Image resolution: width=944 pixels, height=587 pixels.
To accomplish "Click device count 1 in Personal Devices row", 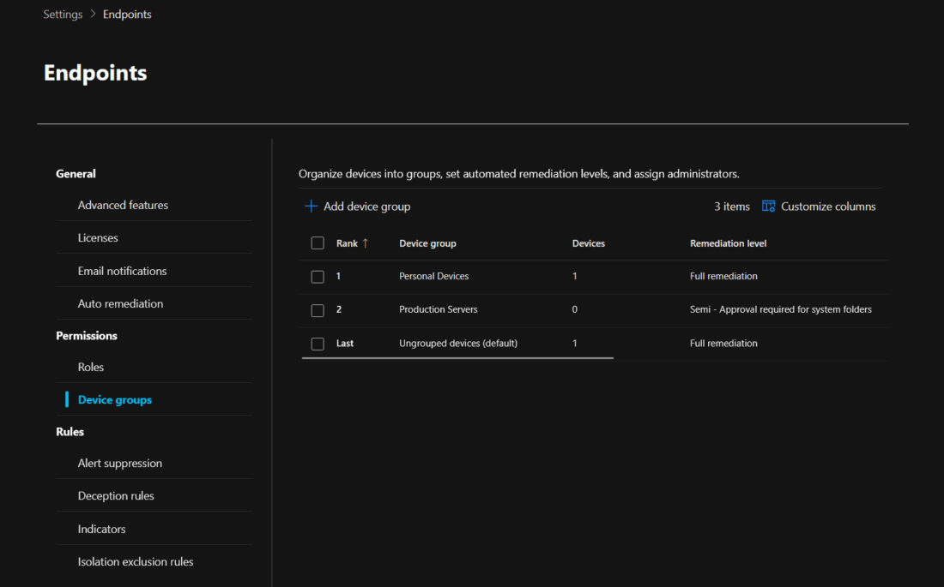I will tap(574, 276).
